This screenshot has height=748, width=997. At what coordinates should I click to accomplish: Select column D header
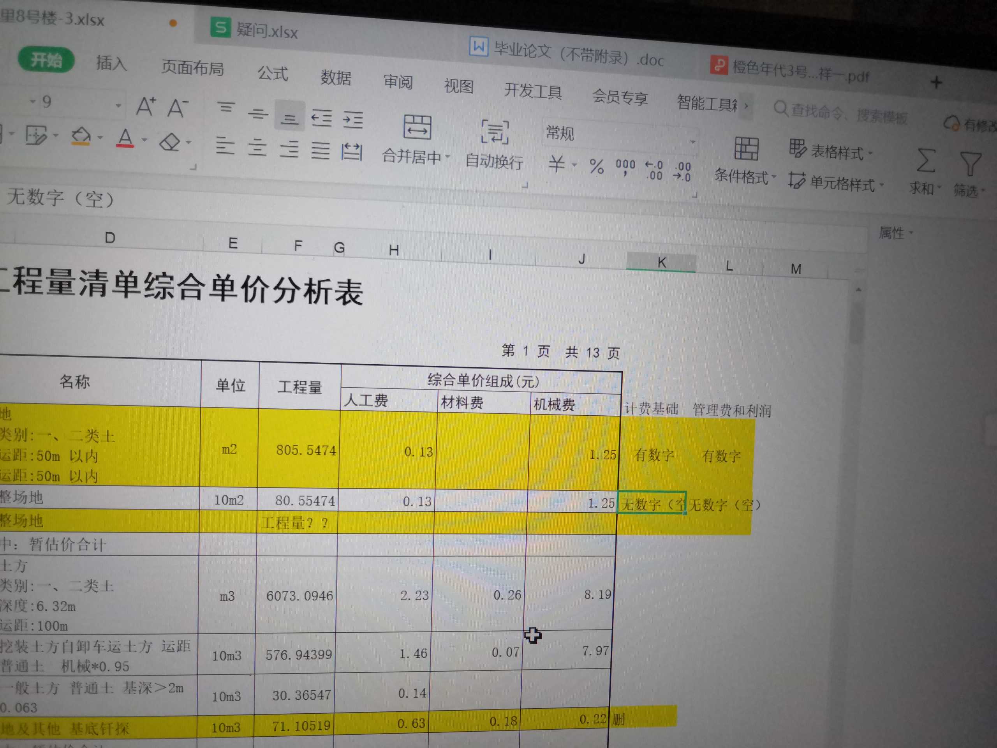pos(109,238)
